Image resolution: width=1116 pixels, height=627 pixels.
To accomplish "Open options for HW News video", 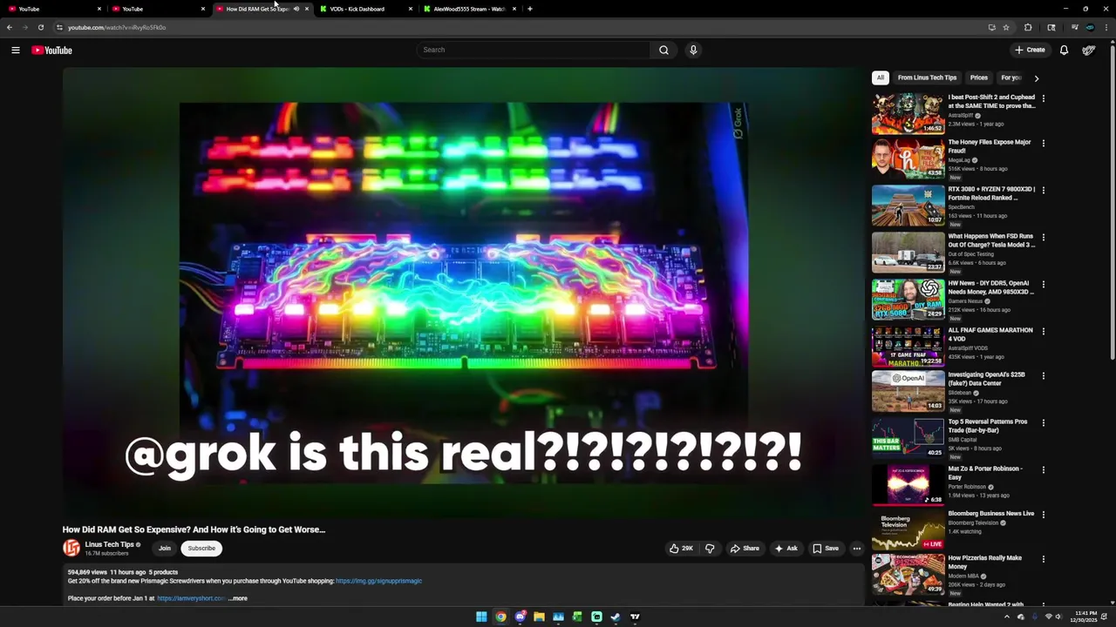I will [x=1044, y=284].
